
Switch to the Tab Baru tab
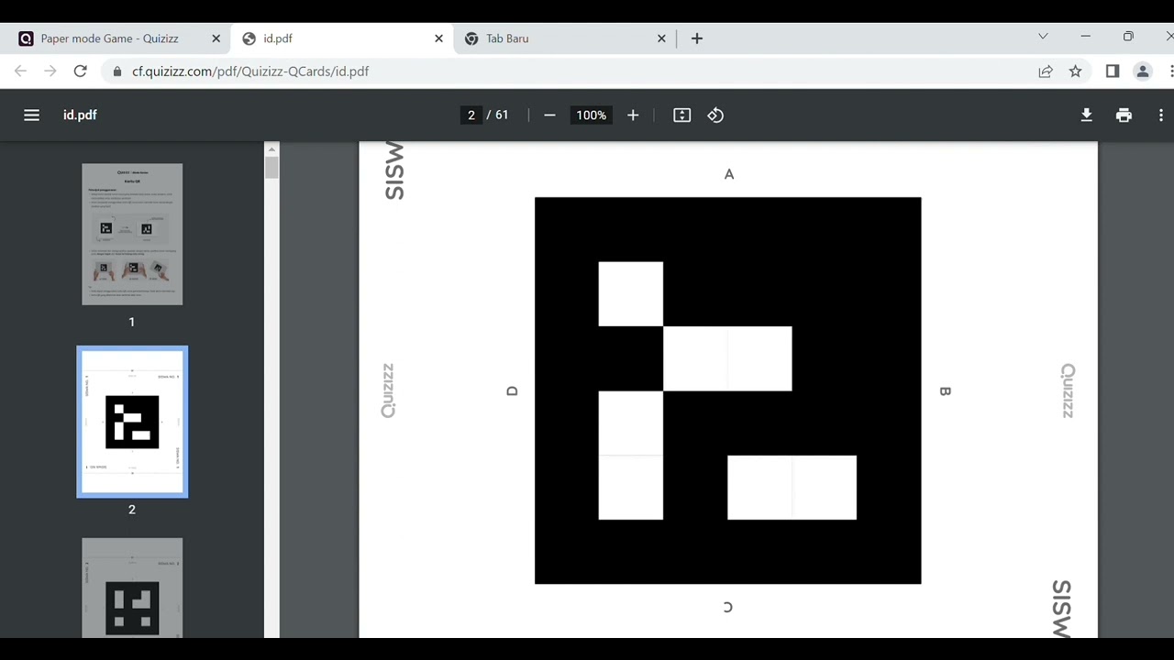565,38
